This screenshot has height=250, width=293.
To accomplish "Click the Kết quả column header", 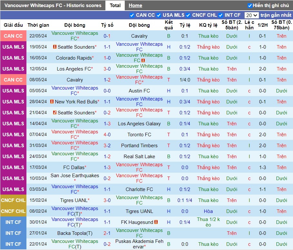I will click(169, 25).
